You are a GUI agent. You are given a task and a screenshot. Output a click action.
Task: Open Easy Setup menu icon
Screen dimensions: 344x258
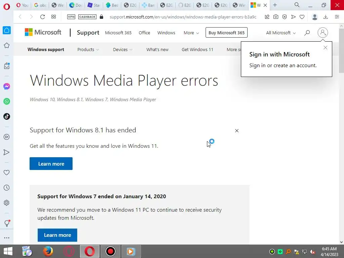[x=337, y=17]
